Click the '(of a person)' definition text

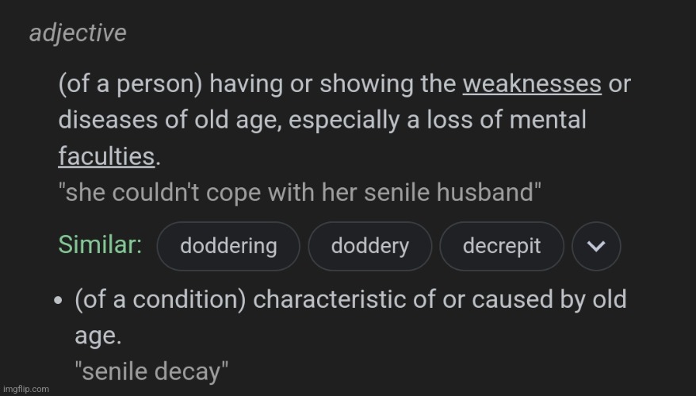tap(131, 84)
